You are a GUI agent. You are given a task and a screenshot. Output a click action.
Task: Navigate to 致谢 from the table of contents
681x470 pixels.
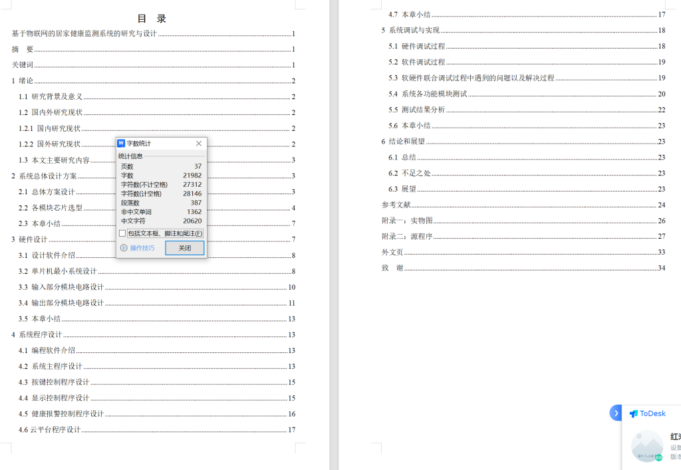tap(394, 268)
